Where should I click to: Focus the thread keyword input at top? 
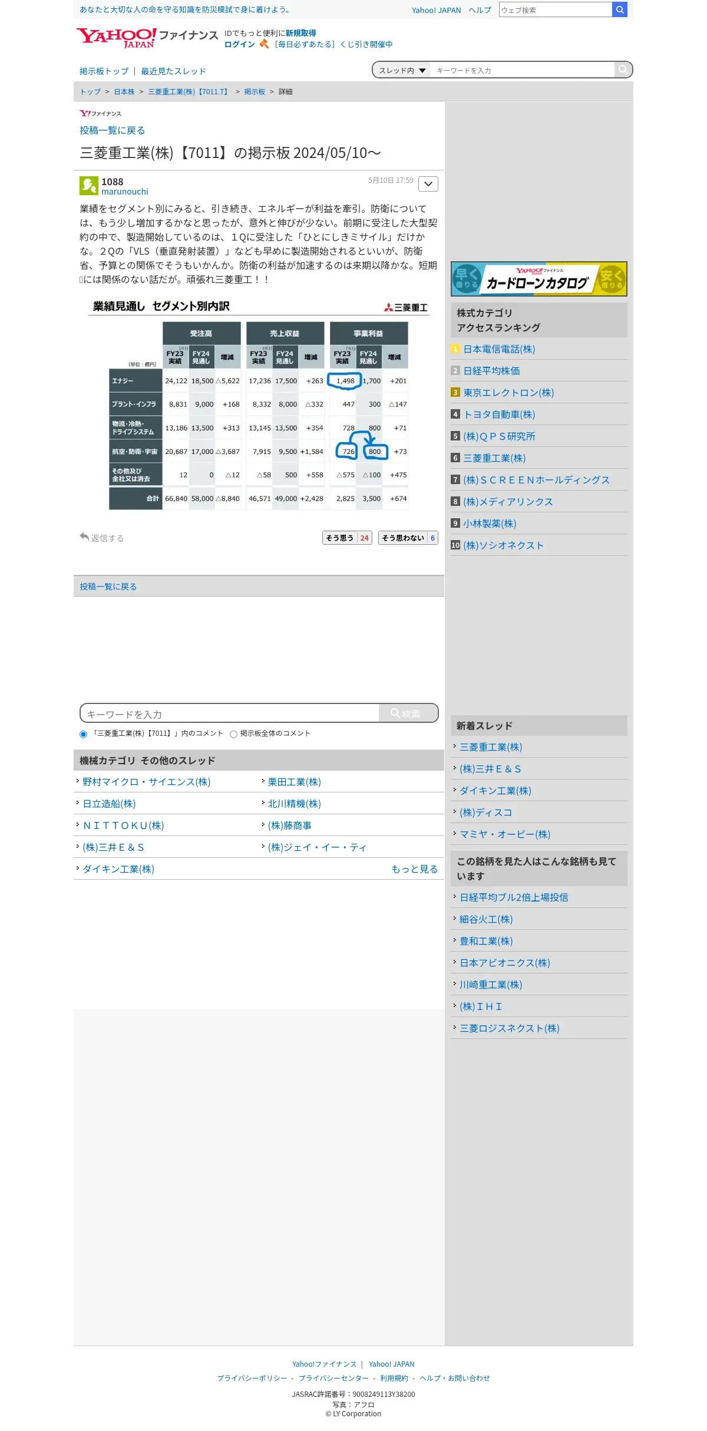click(522, 70)
